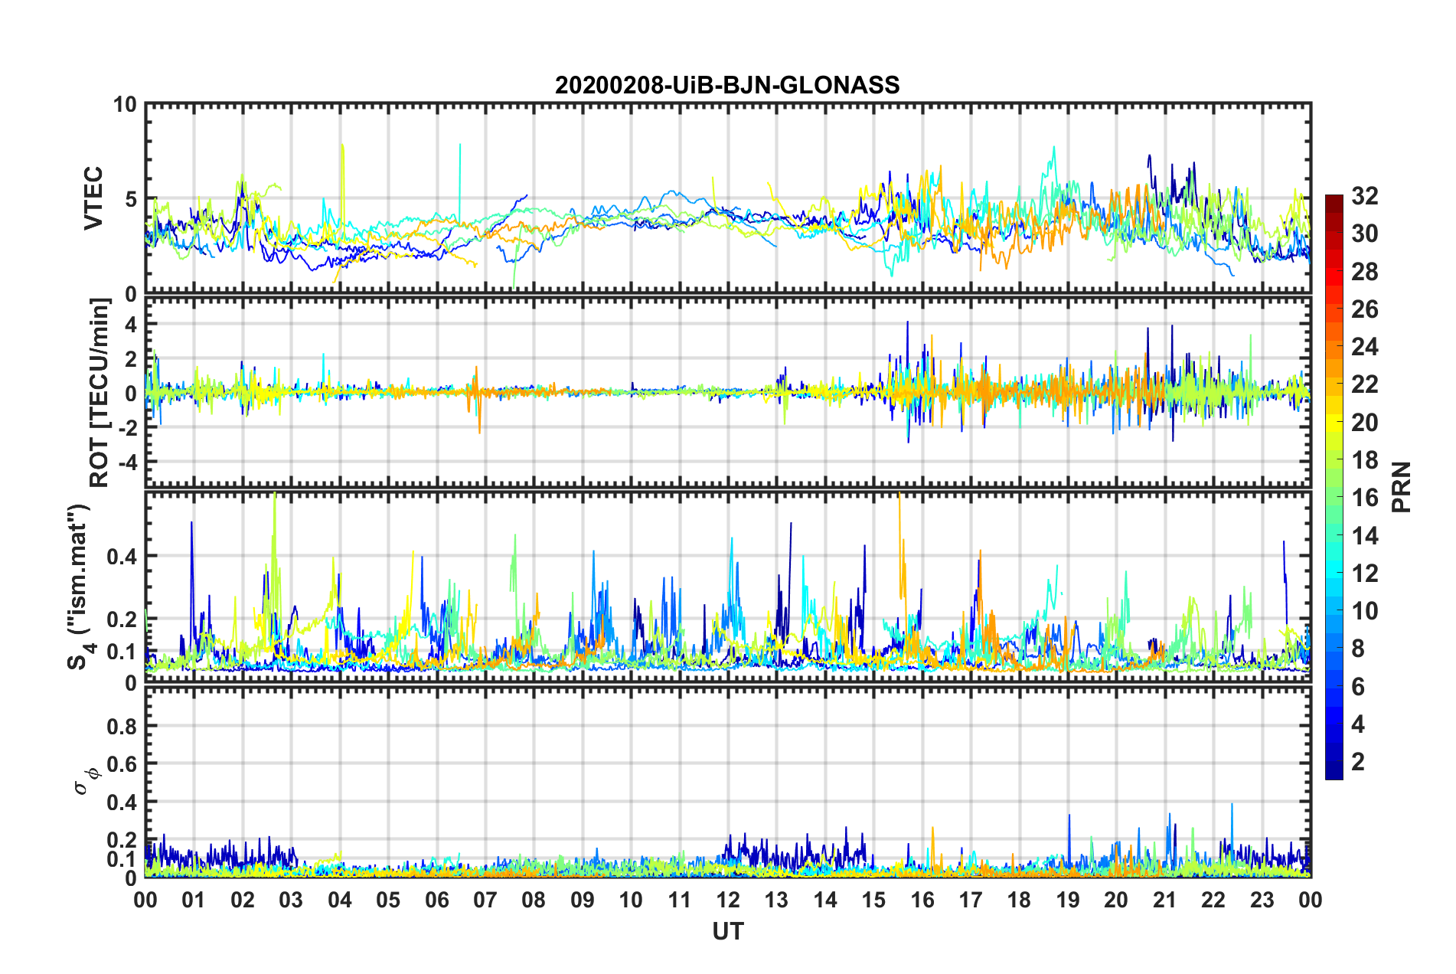Click x-axis hour tick 05
1456x974 pixels.
click(x=388, y=900)
